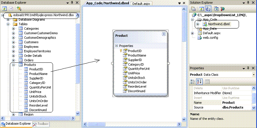Click Categorized view icon in Properties panel
This screenshot has width=257, height=128.
coord(193,82)
